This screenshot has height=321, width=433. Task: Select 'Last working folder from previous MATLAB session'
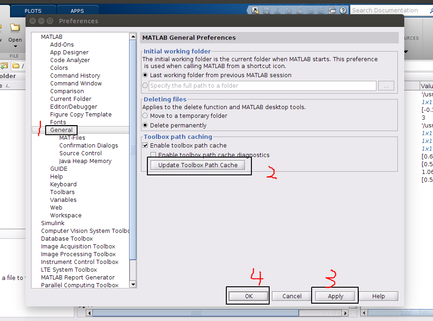click(145, 75)
